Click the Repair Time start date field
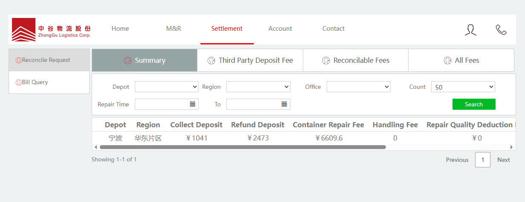Screen dimensions: 525x202 161,104
